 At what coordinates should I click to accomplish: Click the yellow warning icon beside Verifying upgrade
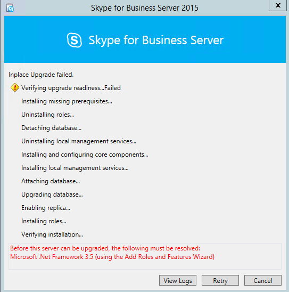(15, 87)
